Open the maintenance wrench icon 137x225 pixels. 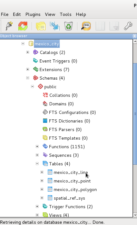tap(128, 26)
